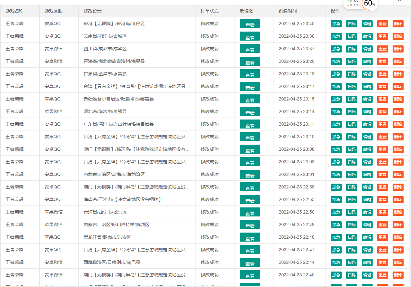Screen dimensions: 411x287
Task: Click the 反馈图 column header
Action: [246, 11]
